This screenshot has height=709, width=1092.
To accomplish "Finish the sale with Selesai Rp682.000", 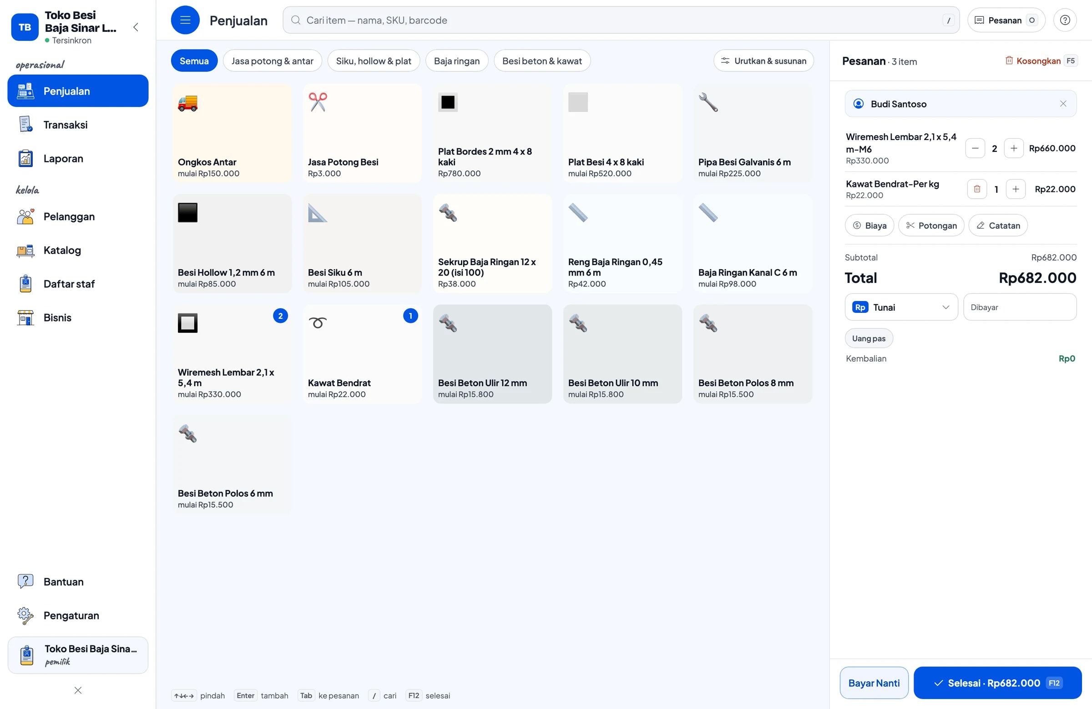I will (997, 683).
